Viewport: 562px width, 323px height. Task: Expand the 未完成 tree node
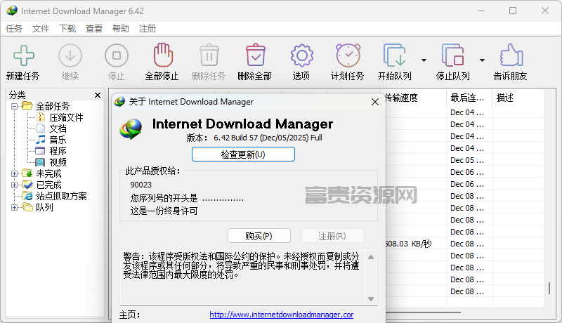14,173
